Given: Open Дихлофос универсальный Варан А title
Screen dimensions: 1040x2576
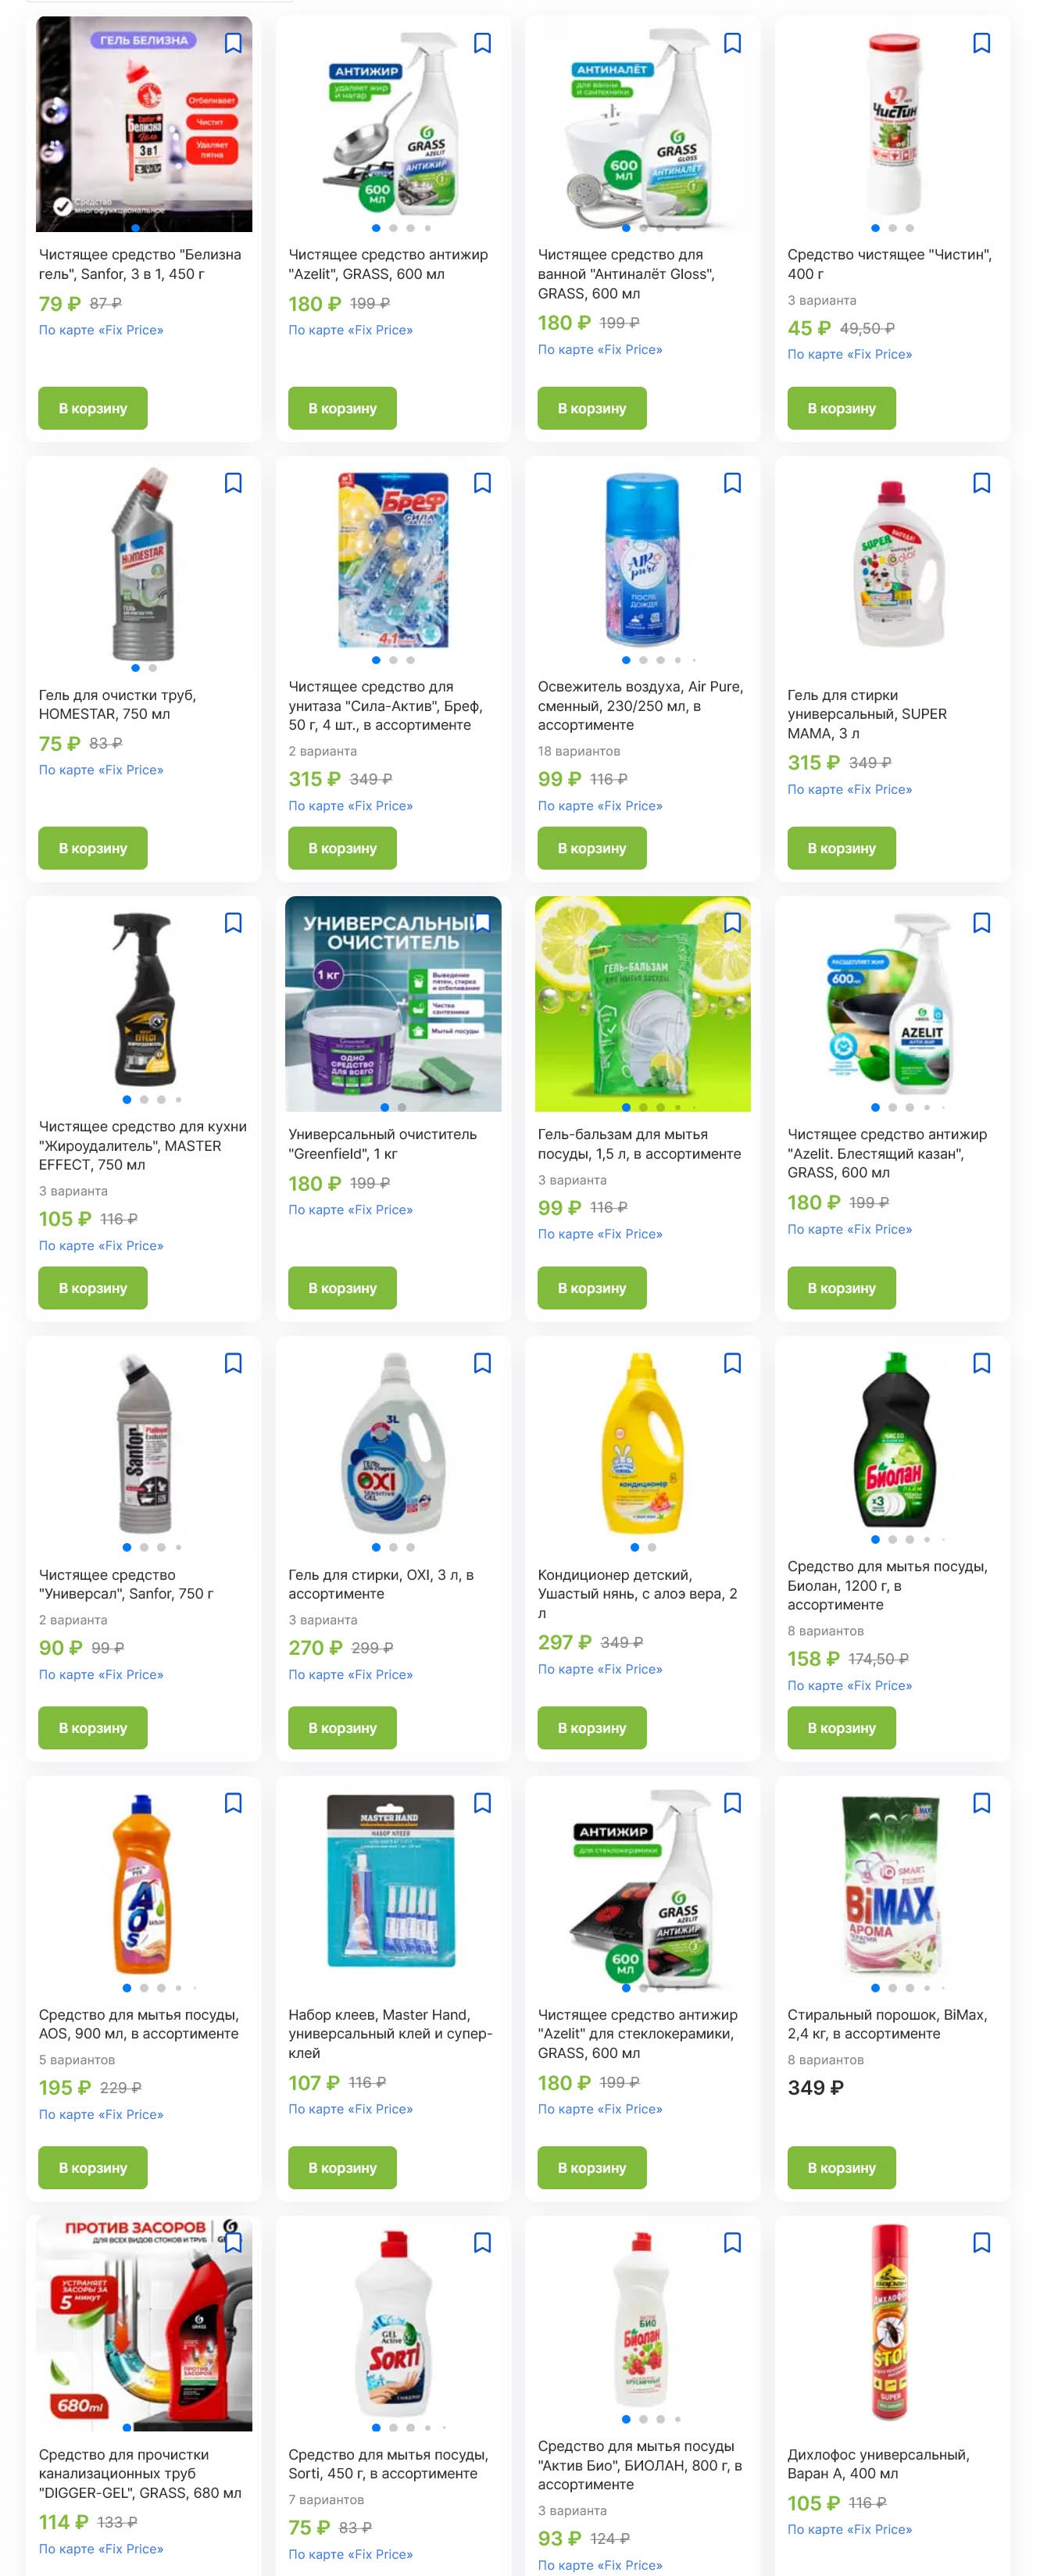Looking at the screenshot, I should 878,2464.
